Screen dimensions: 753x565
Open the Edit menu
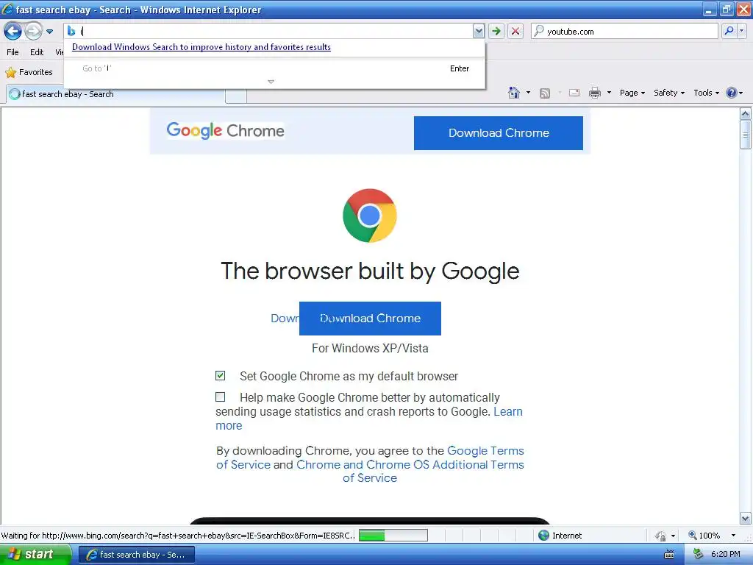pyautogui.click(x=37, y=52)
